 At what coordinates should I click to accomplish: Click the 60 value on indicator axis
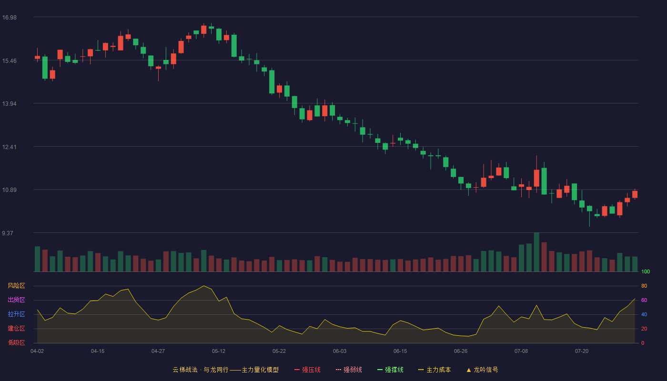(x=644, y=300)
